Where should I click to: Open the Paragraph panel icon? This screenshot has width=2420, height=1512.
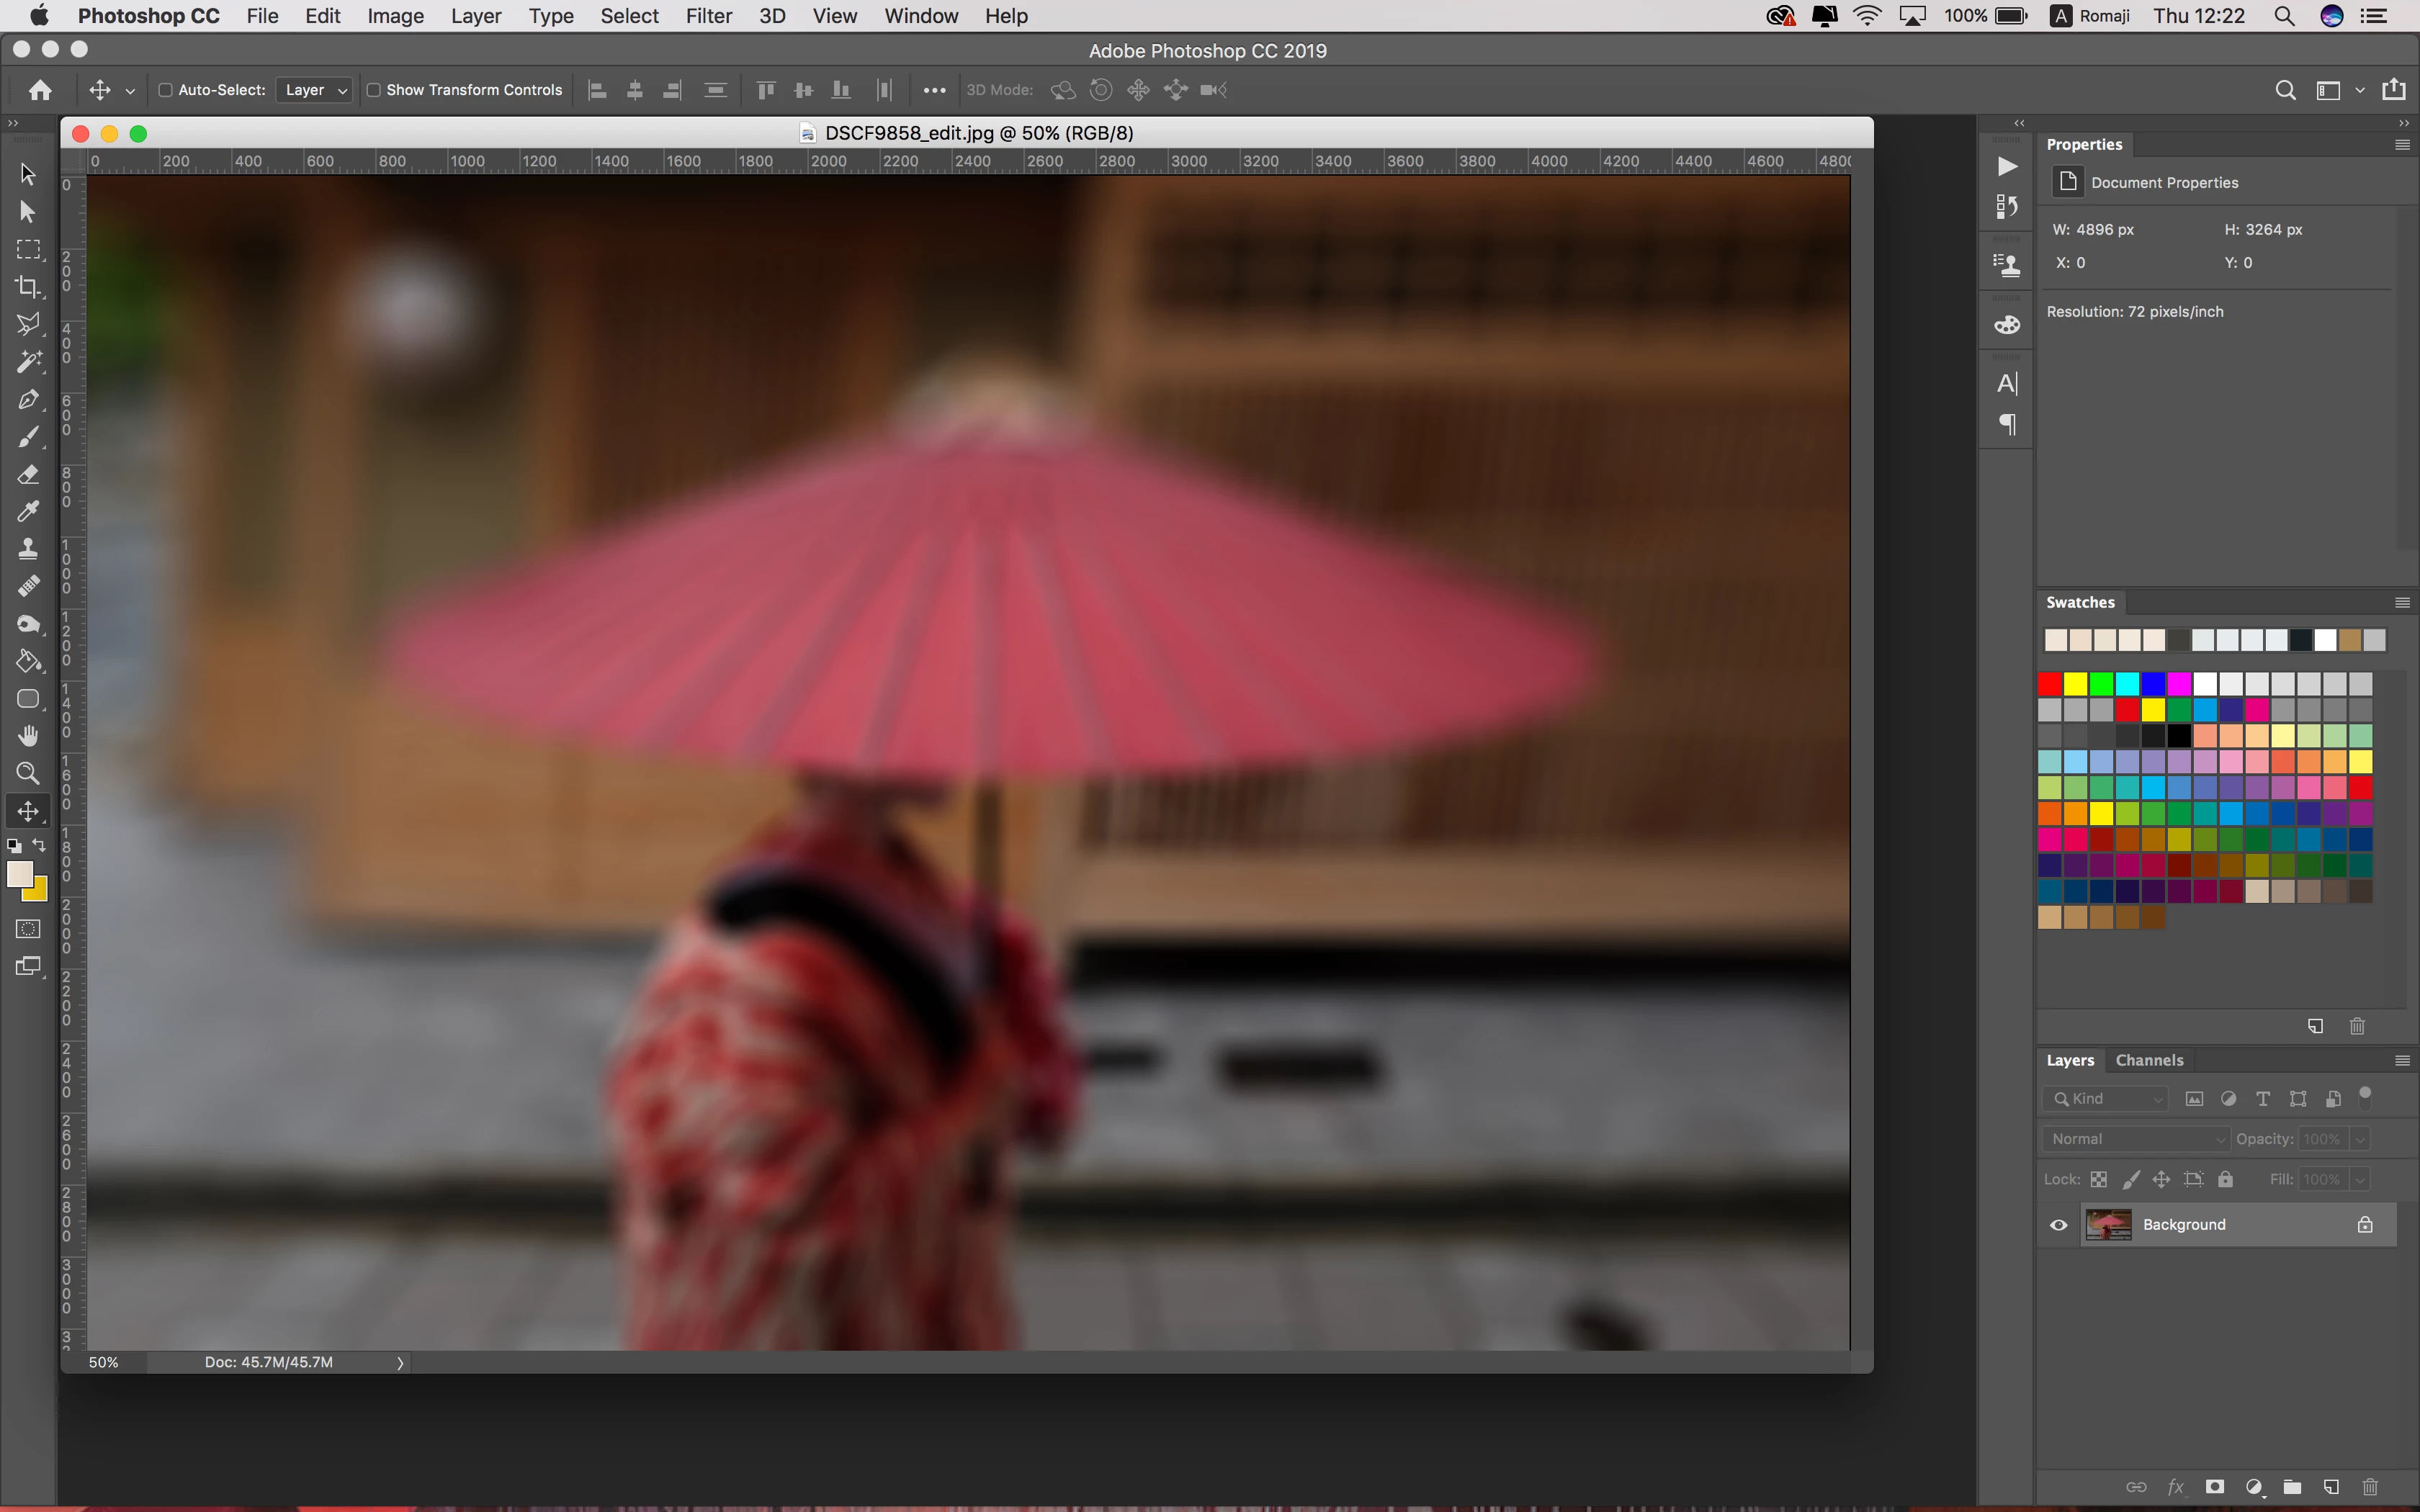2006,424
